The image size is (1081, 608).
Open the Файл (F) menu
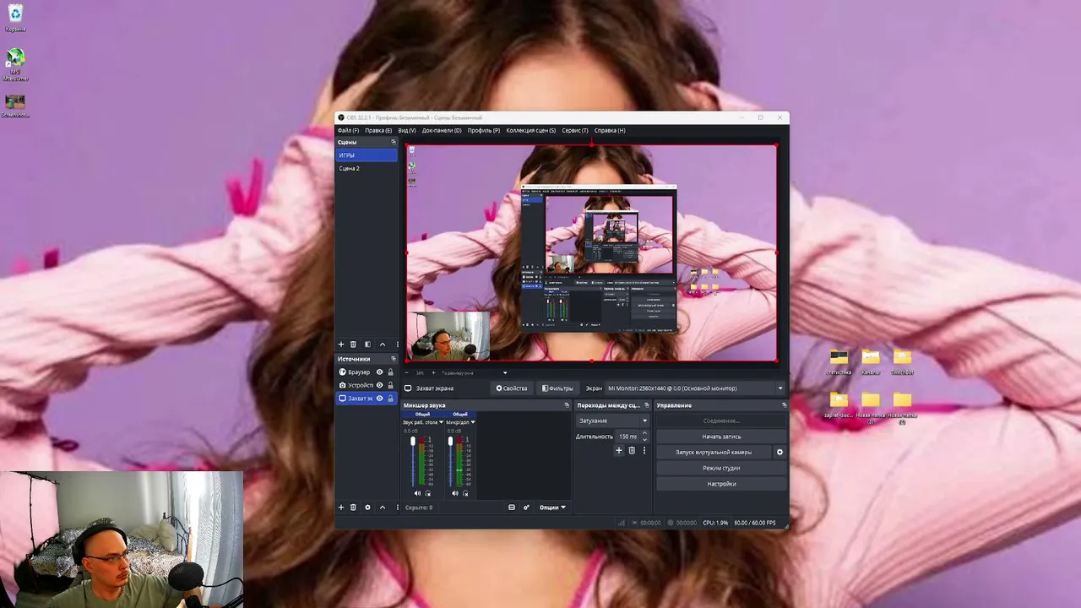pyautogui.click(x=348, y=131)
